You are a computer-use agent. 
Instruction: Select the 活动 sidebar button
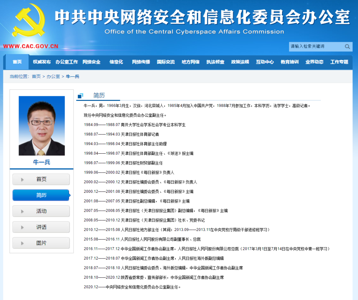(41, 211)
